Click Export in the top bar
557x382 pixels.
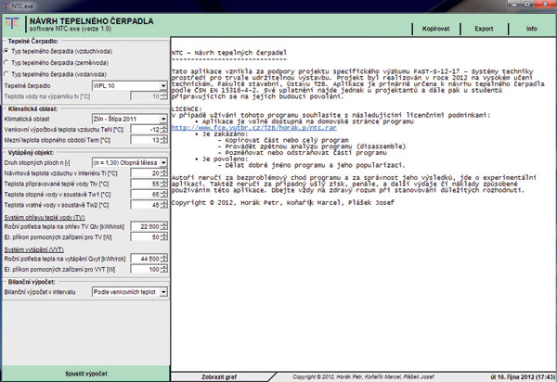(484, 29)
